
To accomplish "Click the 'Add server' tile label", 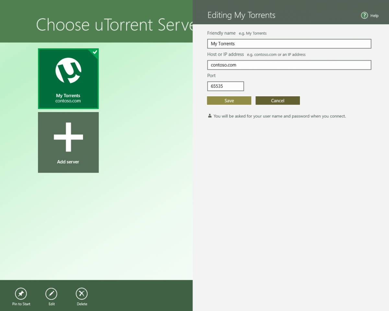I will click(x=68, y=162).
